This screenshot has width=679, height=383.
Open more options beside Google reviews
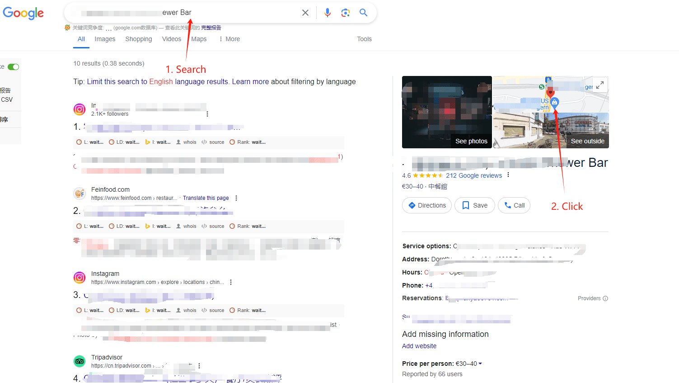click(x=508, y=175)
